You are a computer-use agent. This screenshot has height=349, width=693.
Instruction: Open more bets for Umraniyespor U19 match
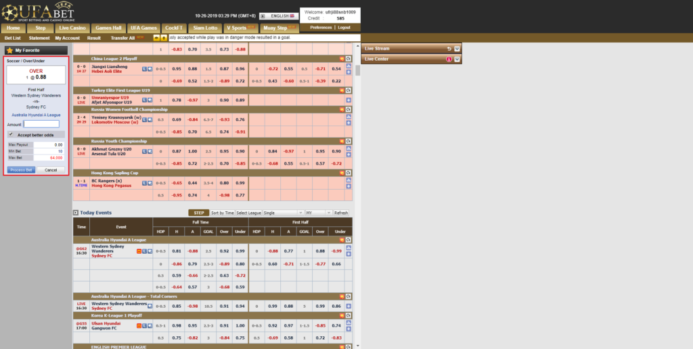[x=349, y=100]
